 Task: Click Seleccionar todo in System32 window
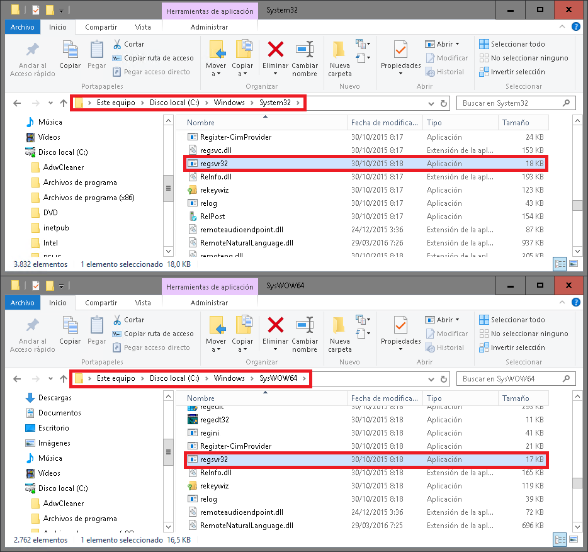tap(512, 44)
